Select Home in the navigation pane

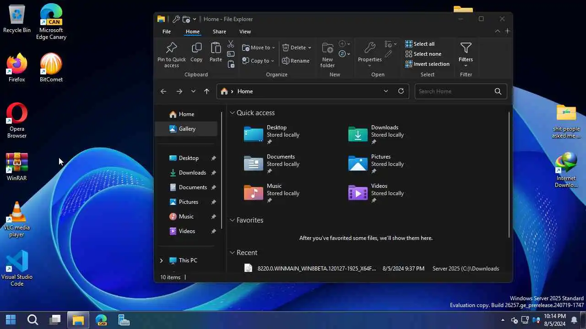coord(186,114)
